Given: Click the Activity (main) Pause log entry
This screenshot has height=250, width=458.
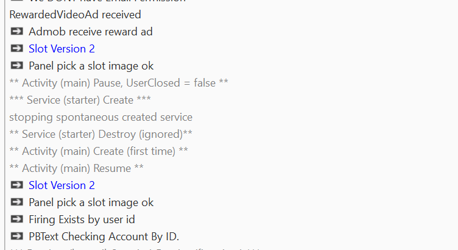Looking at the screenshot, I should 119,83.
